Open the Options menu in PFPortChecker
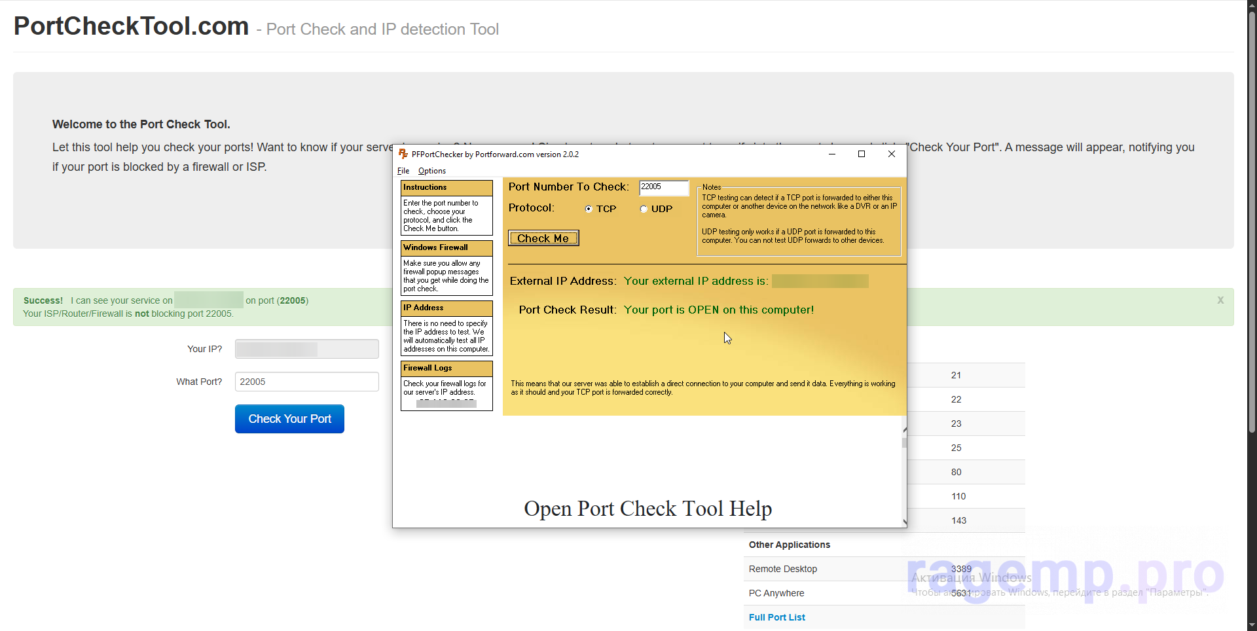 point(432,171)
